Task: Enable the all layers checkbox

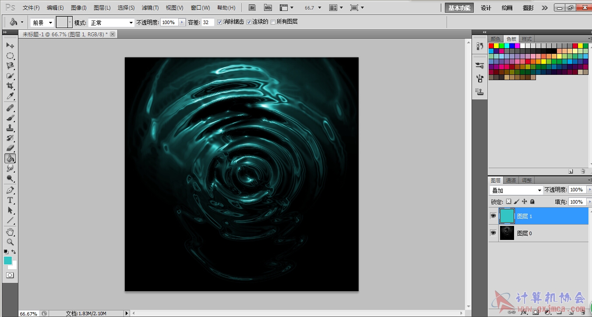Action: coord(273,22)
